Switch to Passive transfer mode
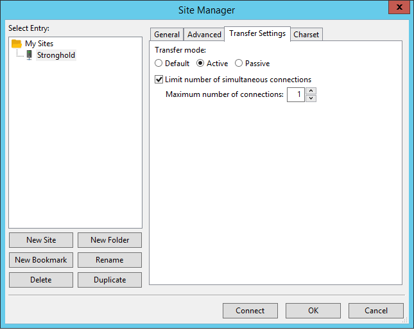Viewport: 414px width, 330px height. [239, 64]
